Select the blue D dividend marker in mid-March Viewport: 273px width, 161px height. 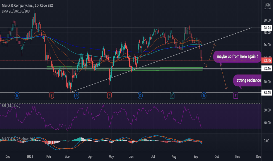77,96
